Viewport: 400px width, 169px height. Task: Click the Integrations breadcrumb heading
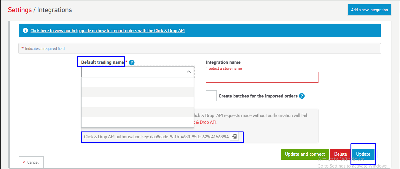[x=55, y=10]
